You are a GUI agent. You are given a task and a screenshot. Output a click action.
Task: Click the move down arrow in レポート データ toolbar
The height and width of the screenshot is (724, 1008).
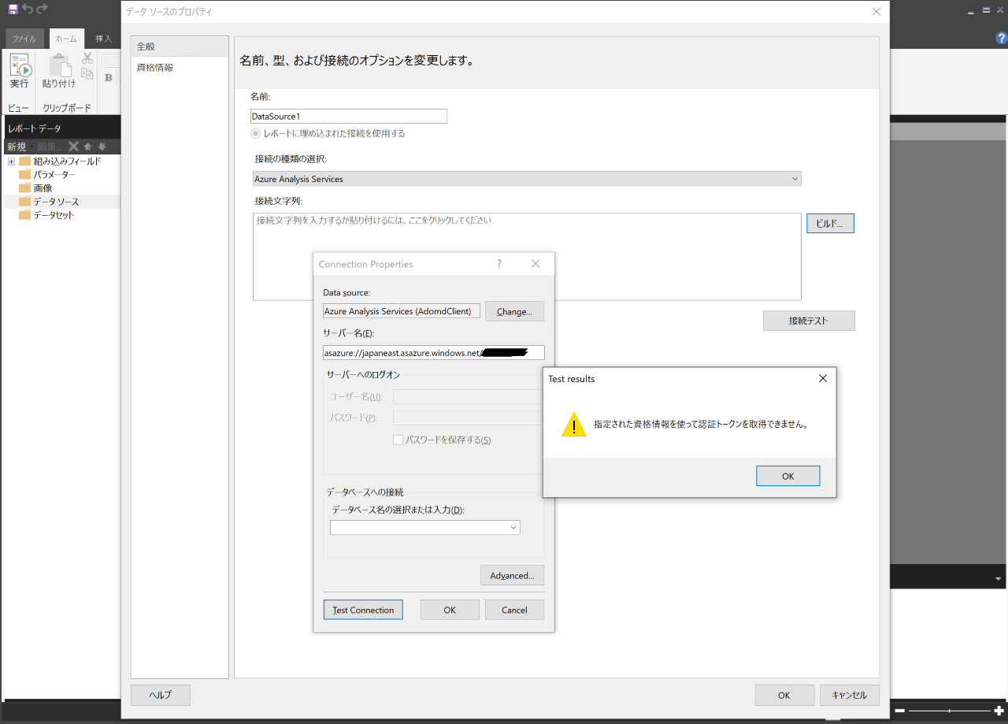point(102,147)
